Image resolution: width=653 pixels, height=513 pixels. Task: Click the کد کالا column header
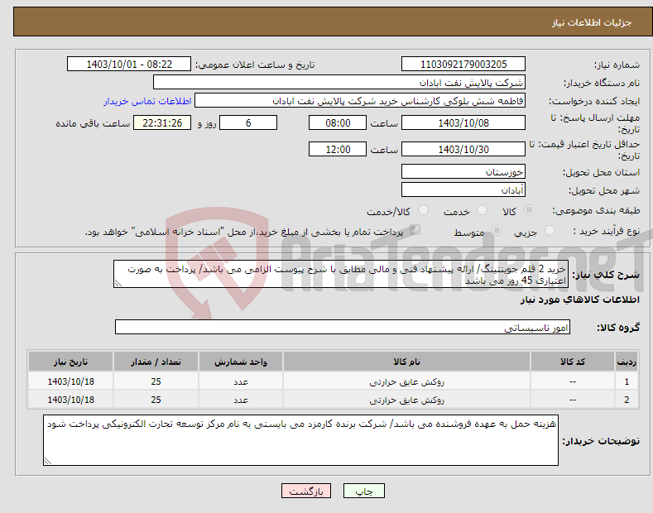click(573, 362)
